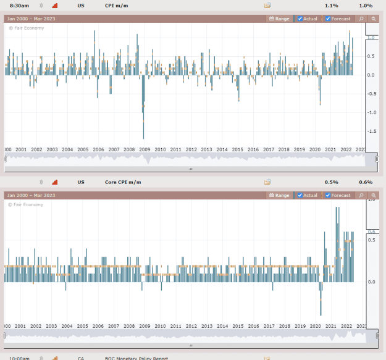Screen dimensions: 386x360
Task: Click the resize grip below CPI m/m chart
Action: point(191,169)
